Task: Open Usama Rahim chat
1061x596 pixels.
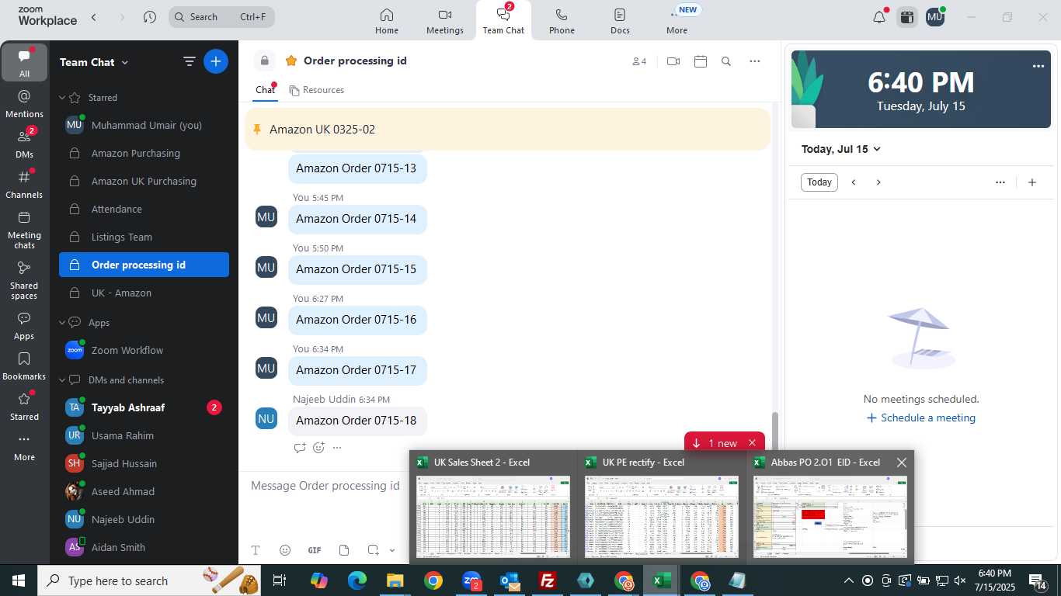Action: coord(144,435)
